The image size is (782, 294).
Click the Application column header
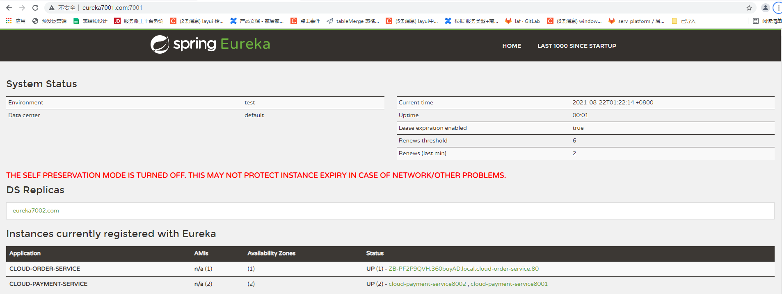click(x=25, y=253)
